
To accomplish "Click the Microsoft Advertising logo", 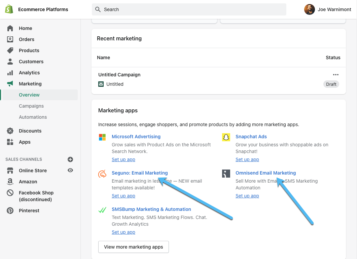I will point(102,137).
